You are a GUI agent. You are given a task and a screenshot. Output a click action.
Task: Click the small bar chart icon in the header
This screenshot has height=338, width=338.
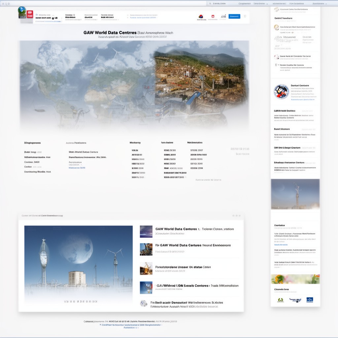[223, 17]
